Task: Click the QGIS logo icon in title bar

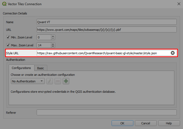Action: click(x=4, y=4)
